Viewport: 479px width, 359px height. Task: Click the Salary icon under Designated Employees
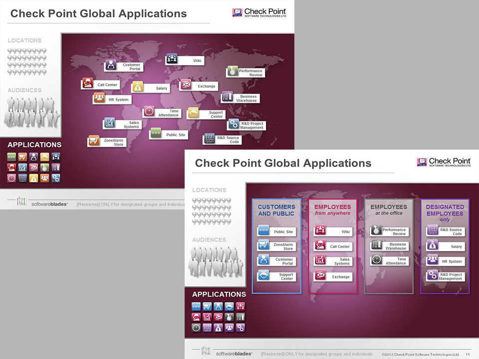433,244
